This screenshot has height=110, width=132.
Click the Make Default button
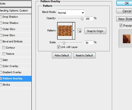[x=62, y=56]
